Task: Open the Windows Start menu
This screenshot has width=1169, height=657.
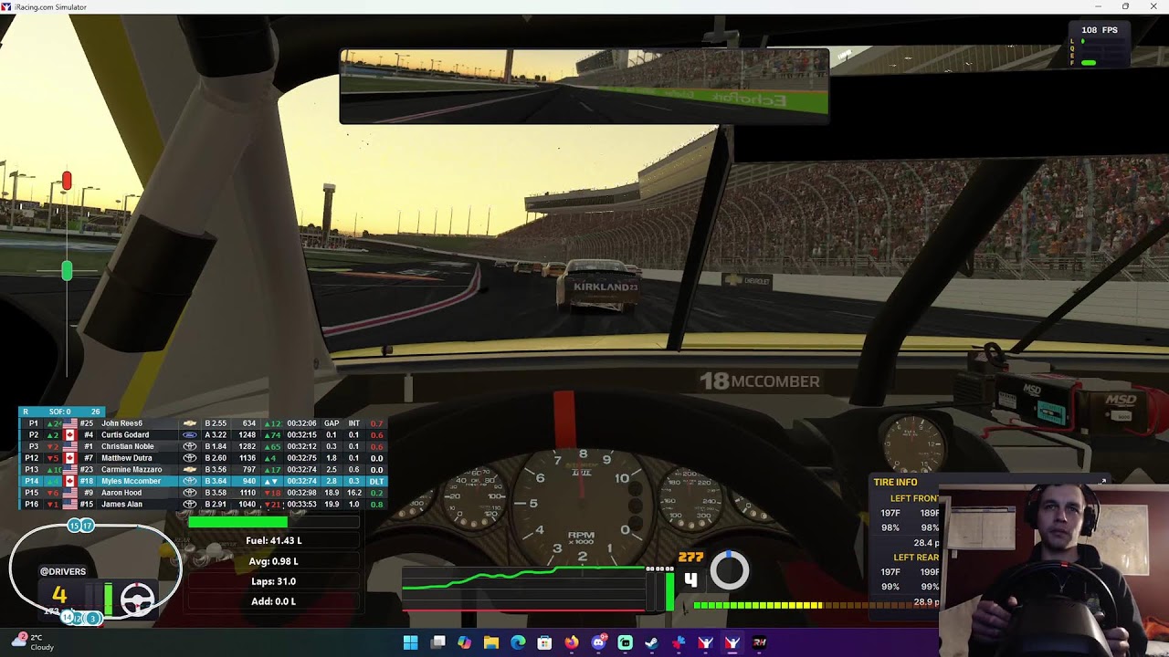Action: pos(411,642)
